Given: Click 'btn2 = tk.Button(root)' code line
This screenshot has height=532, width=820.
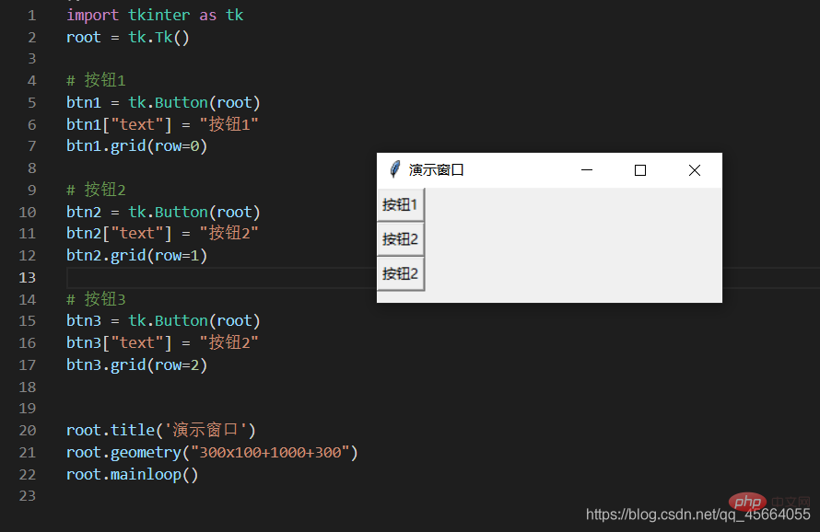Looking at the screenshot, I should point(163,212).
